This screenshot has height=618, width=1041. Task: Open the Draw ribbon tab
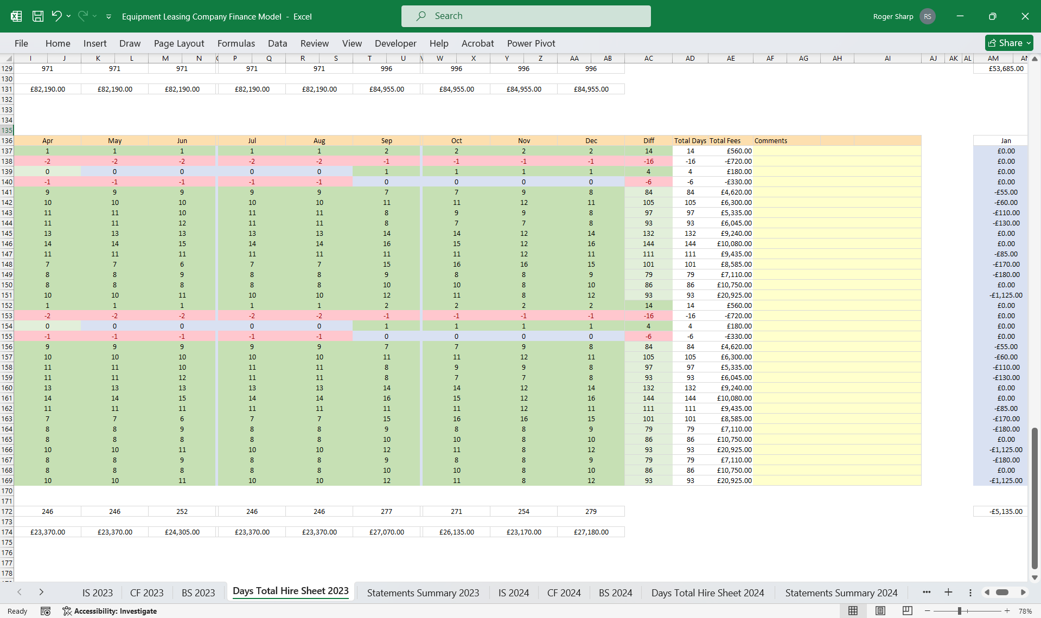click(130, 43)
